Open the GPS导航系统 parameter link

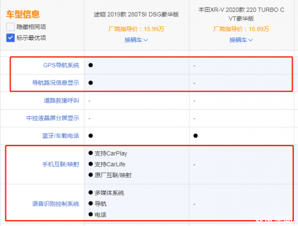point(61,65)
